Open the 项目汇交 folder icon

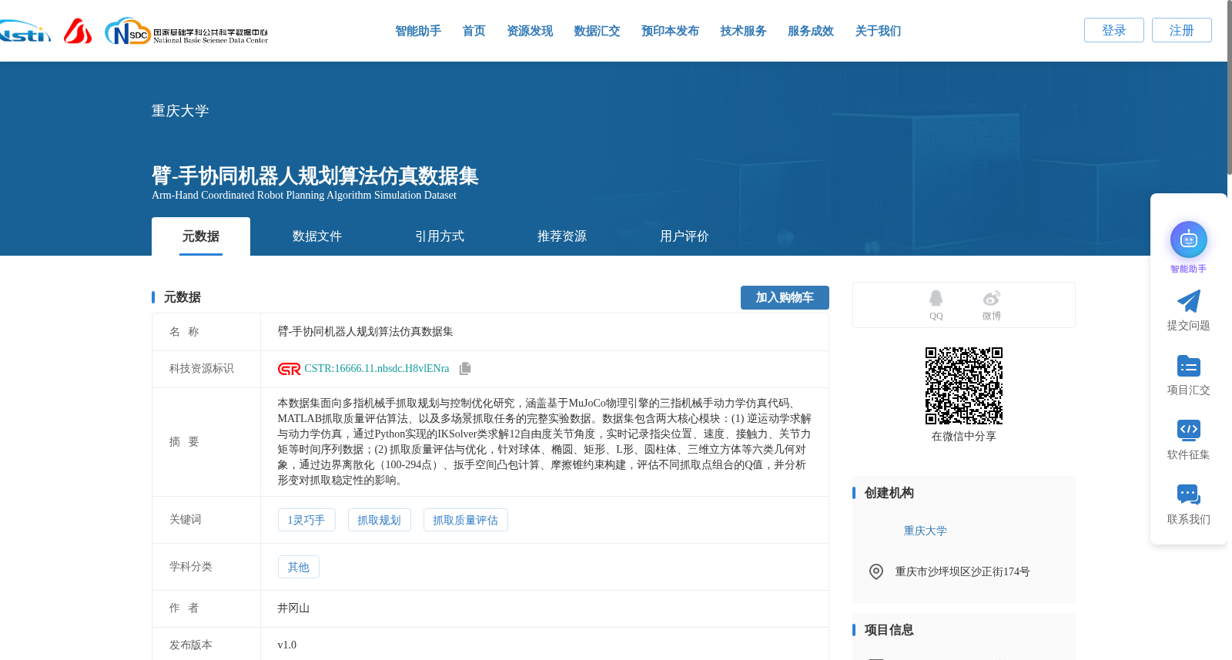pos(1189,366)
